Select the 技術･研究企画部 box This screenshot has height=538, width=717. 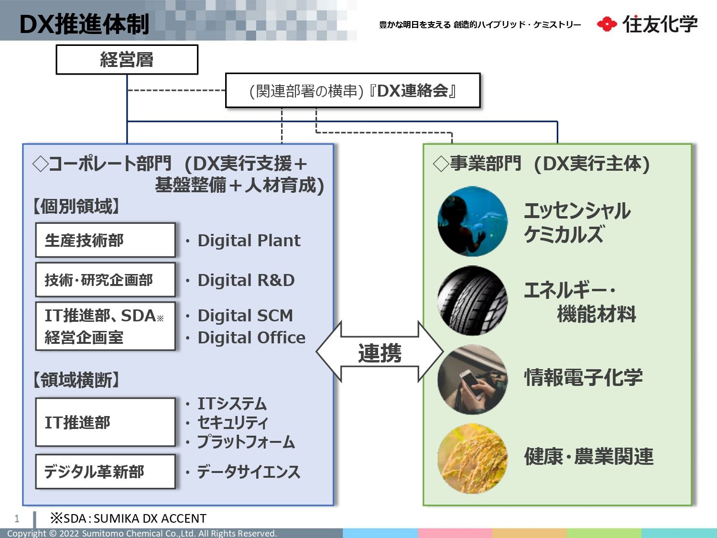(x=105, y=280)
